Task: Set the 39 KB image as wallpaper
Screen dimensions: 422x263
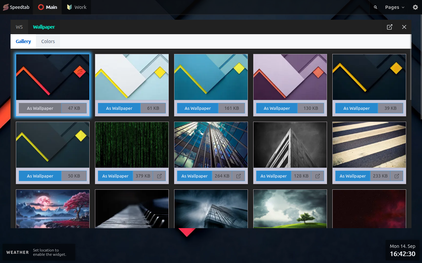Action: point(357,108)
